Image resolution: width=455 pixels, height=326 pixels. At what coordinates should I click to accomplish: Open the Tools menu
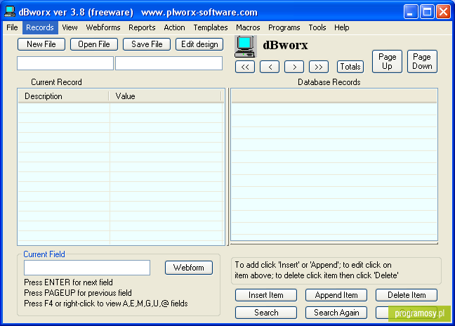click(x=317, y=27)
